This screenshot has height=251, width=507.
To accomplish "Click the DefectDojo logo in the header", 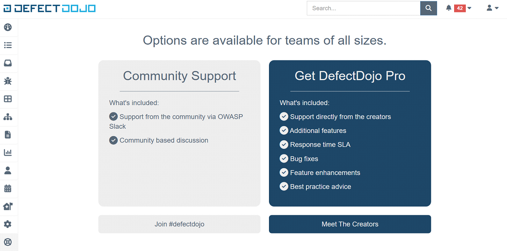I will coord(49,8).
